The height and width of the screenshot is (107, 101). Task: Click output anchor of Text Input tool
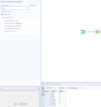86,32
